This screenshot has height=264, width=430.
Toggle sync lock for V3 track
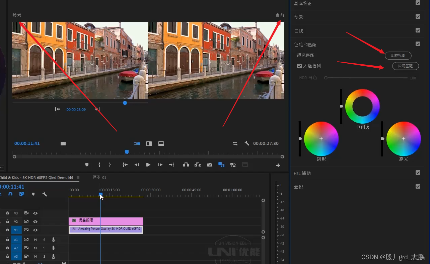click(26, 213)
